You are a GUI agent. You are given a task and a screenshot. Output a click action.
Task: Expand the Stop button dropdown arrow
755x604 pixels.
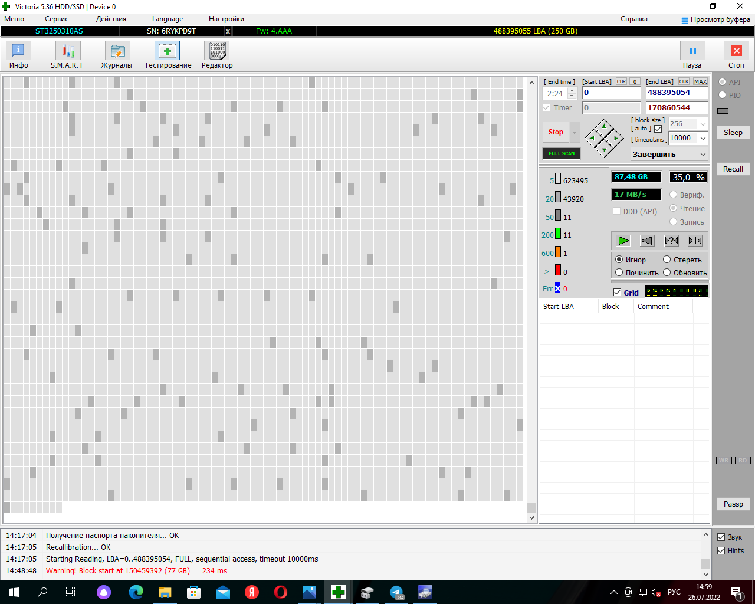[574, 132]
